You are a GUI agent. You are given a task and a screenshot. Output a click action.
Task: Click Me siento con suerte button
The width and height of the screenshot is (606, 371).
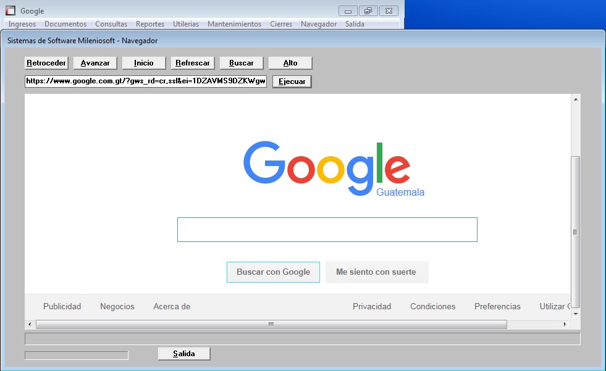pos(376,272)
